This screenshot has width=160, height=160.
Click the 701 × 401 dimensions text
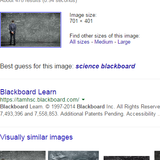(x=81, y=21)
